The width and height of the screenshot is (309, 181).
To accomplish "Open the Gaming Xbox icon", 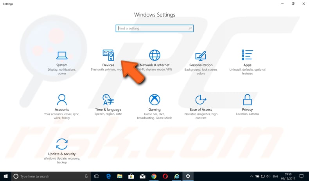I will pos(154,99).
